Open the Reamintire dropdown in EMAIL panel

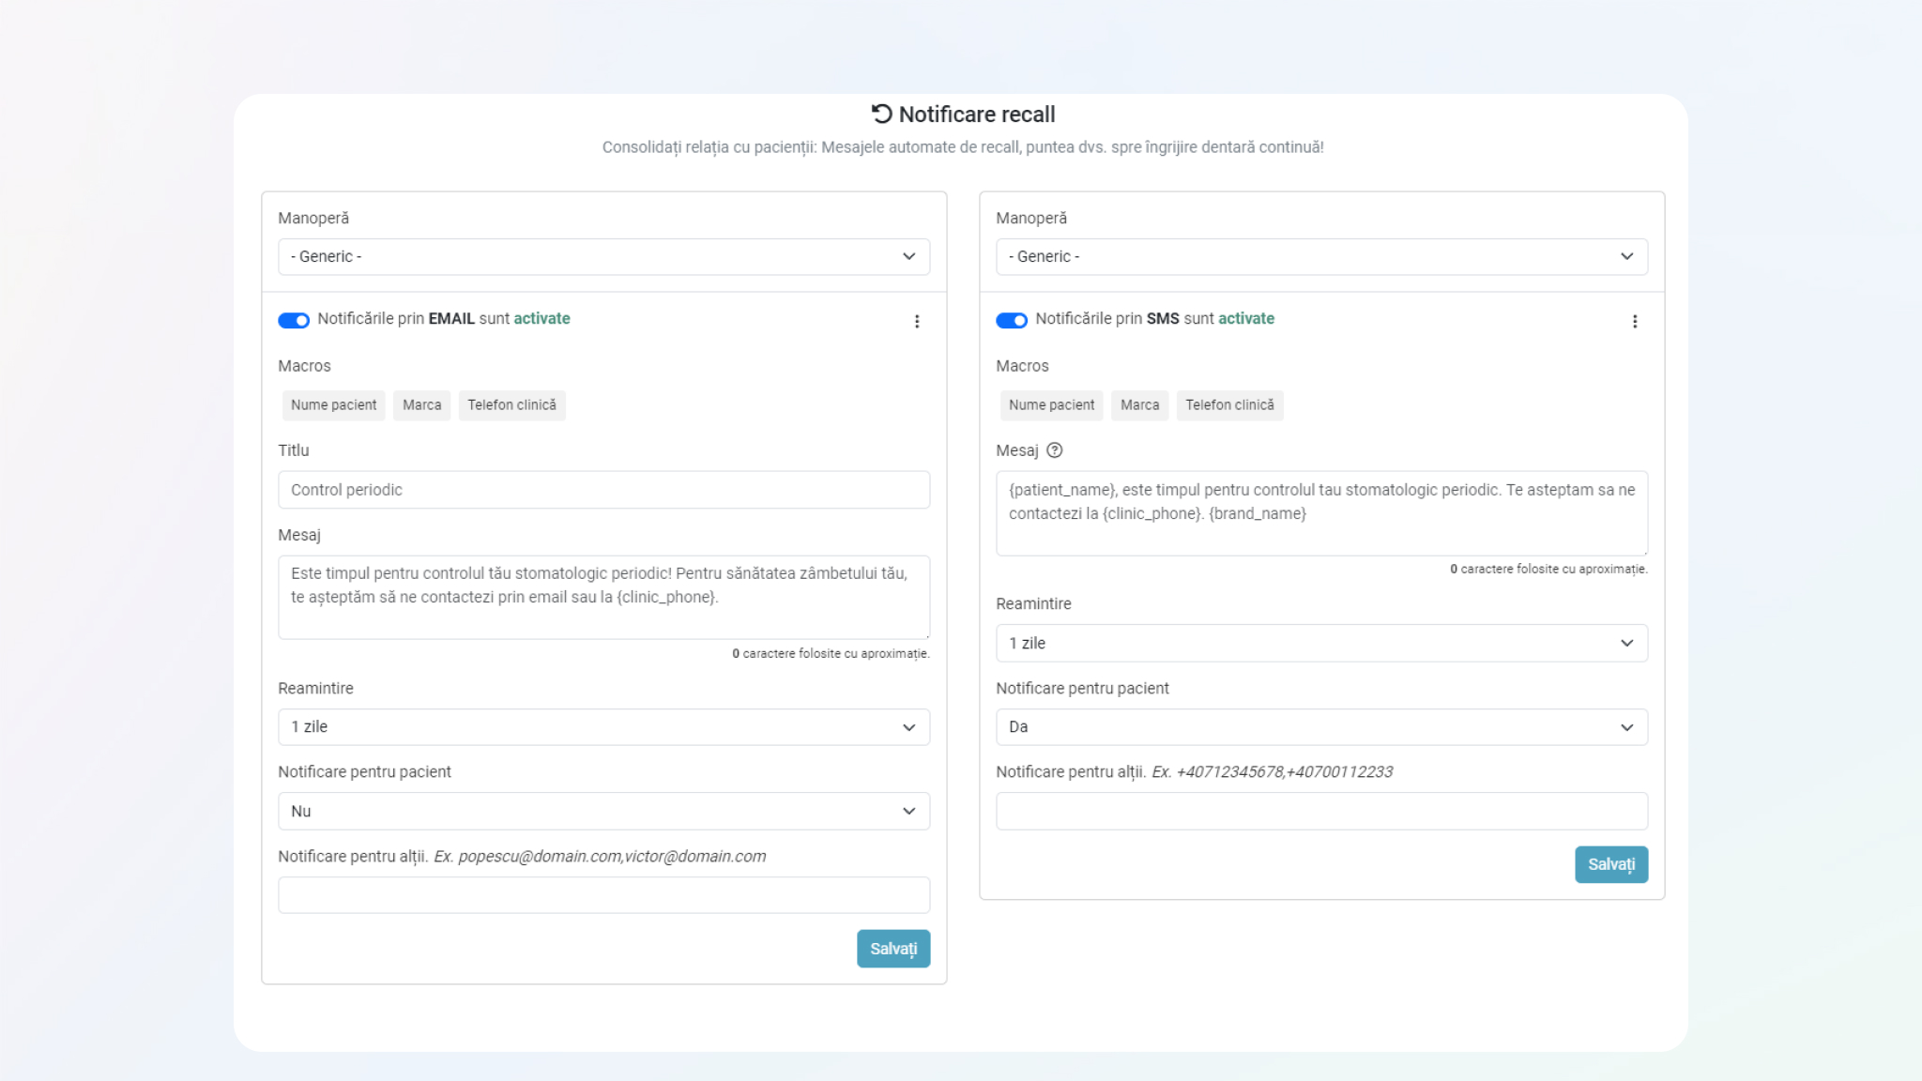603,727
